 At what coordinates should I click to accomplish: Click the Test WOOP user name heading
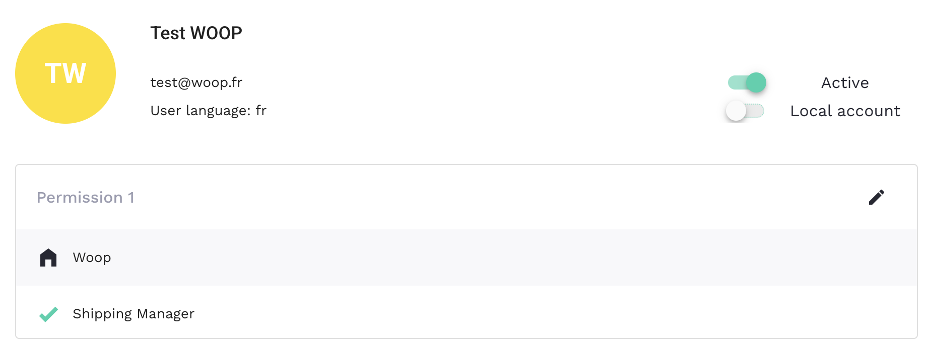click(196, 33)
